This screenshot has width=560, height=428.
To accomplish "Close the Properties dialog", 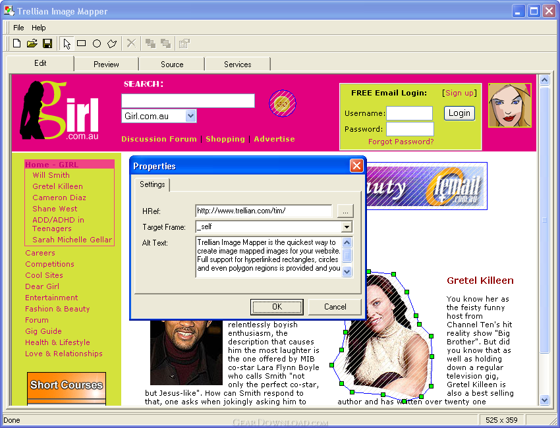I will tap(356, 166).
